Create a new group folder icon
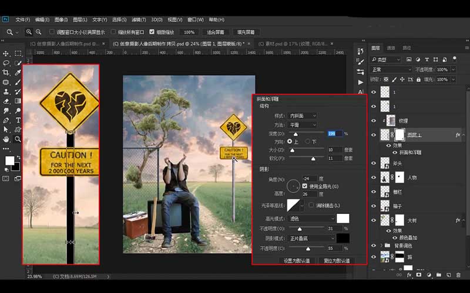Image resolution: width=470 pixels, height=293 pixels. pos(438,275)
